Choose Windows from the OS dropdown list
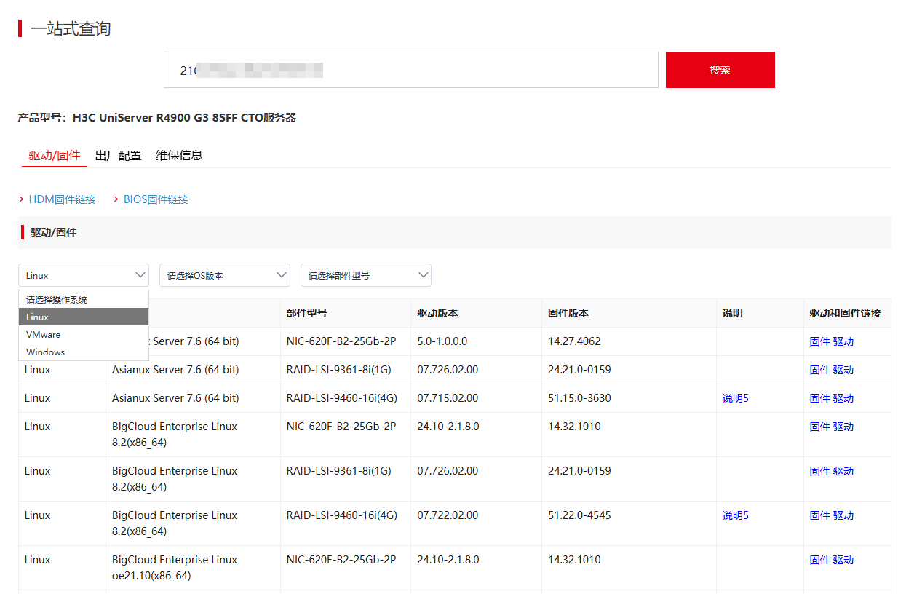906x594 pixels. 46,352
